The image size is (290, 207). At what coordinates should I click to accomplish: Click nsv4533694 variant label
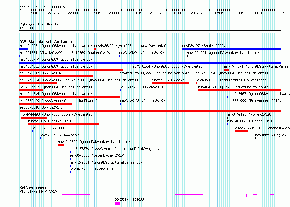(x=232, y=73)
